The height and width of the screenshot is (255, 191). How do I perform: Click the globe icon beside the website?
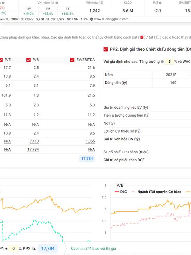(92, 19)
